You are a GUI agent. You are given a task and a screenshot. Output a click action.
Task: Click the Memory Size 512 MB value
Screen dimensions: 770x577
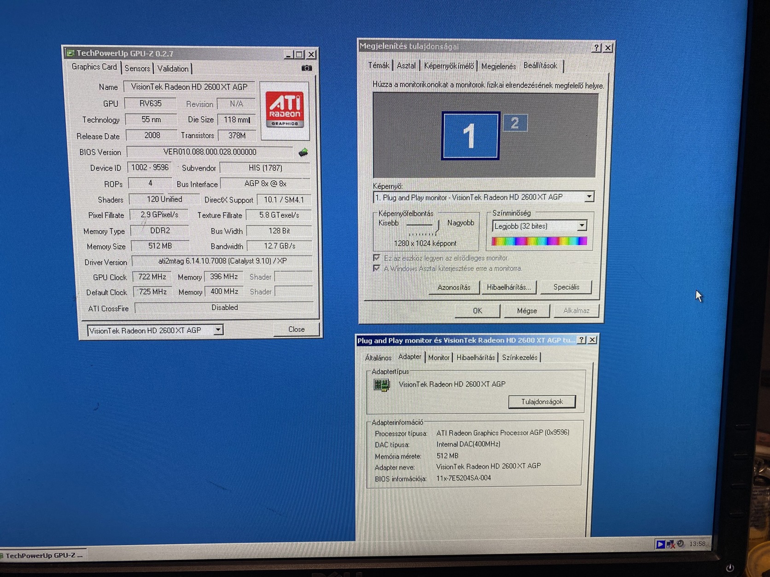click(x=160, y=246)
